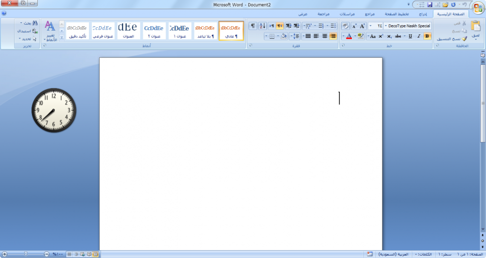This screenshot has width=486, height=258.
Task: Open the Page Layout (تخطيط الصفحة) tab
Action: point(398,14)
